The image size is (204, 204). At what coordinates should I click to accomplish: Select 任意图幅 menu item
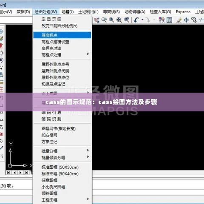(x=62, y=180)
